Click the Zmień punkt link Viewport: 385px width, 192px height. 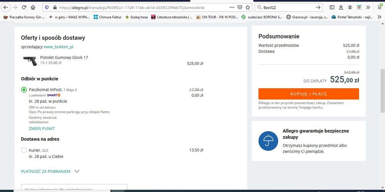(x=42, y=128)
